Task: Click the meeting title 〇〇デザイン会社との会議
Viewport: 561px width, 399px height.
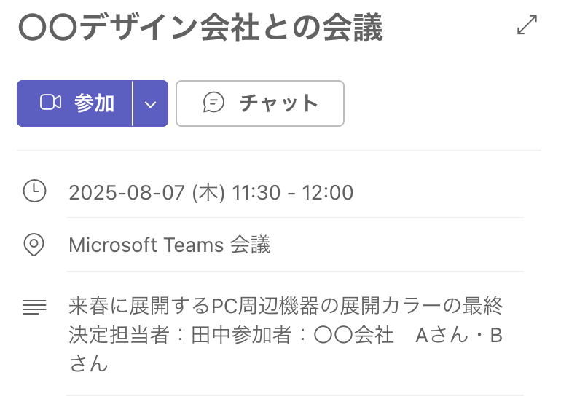Action: [x=200, y=28]
